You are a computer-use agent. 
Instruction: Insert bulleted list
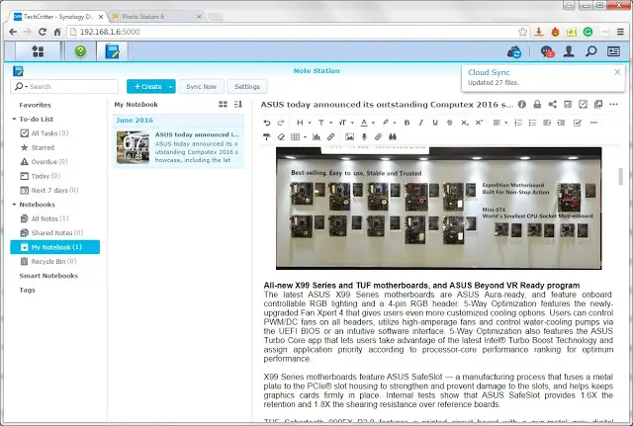tap(532, 123)
